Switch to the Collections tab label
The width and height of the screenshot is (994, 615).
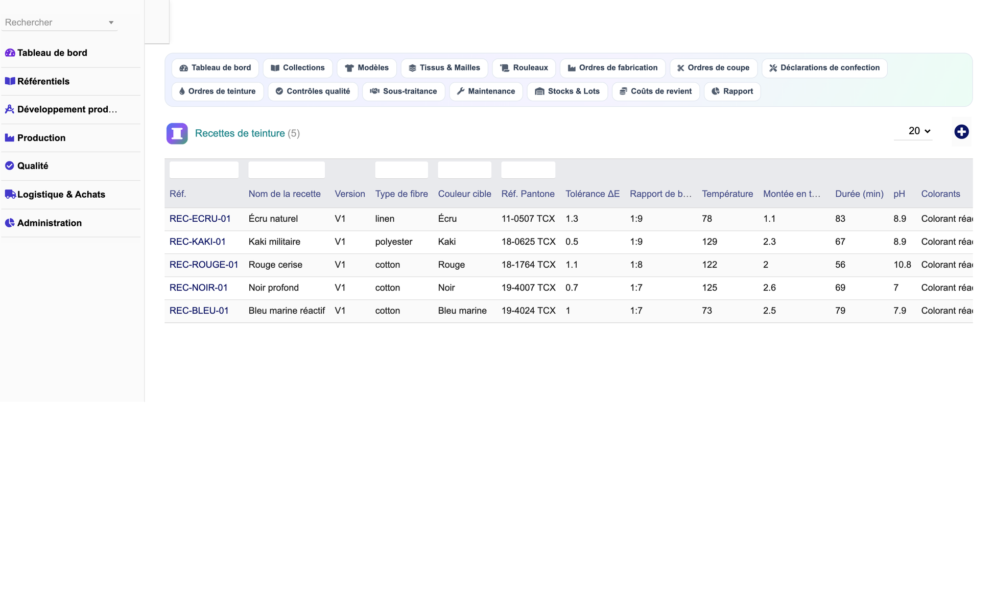(x=304, y=68)
